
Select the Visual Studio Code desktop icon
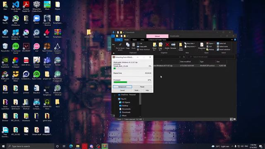[16, 7]
